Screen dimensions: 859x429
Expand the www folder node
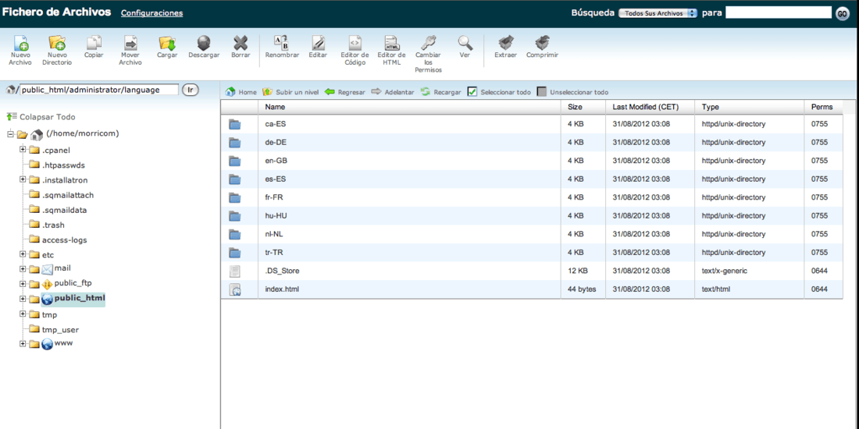point(23,344)
